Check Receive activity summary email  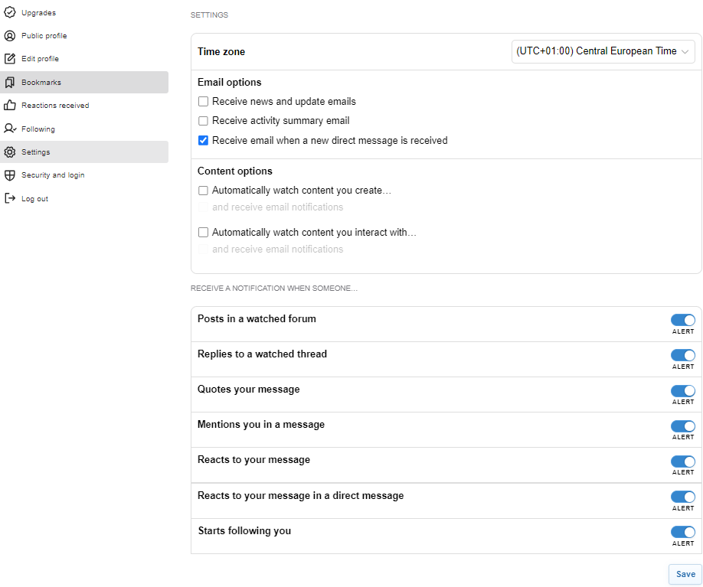tap(203, 121)
